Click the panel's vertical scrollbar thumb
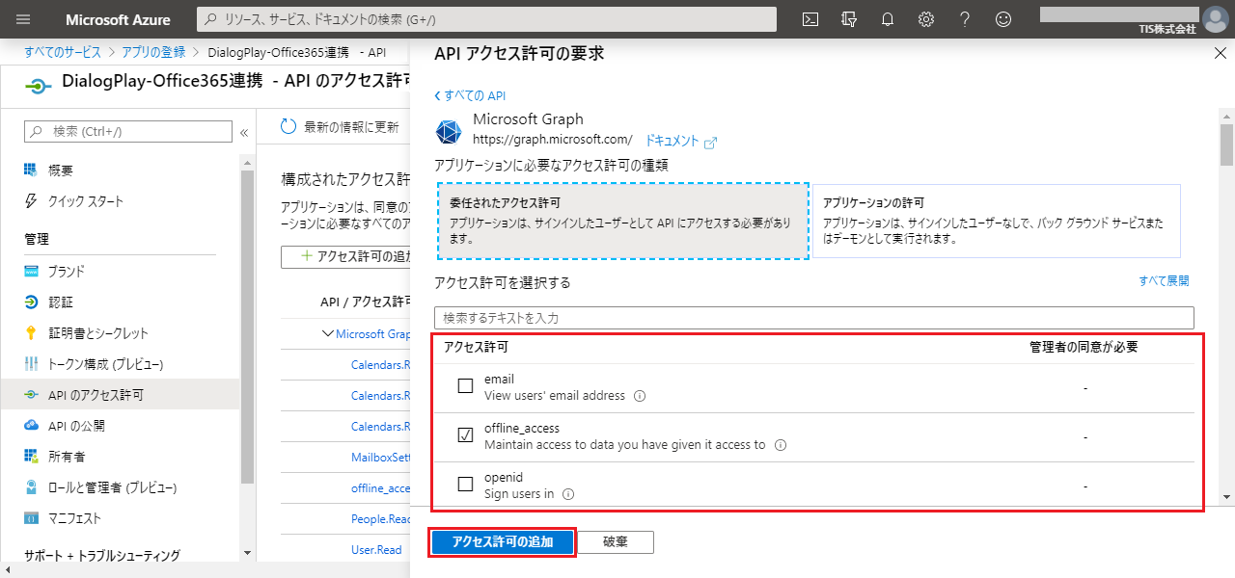Viewport: 1235px width, 578px height. click(1226, 145)
